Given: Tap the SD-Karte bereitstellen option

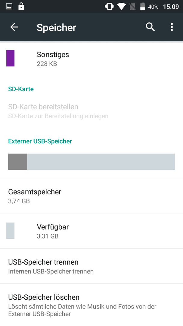Looking at the screenshot, I should pos(91,111).
